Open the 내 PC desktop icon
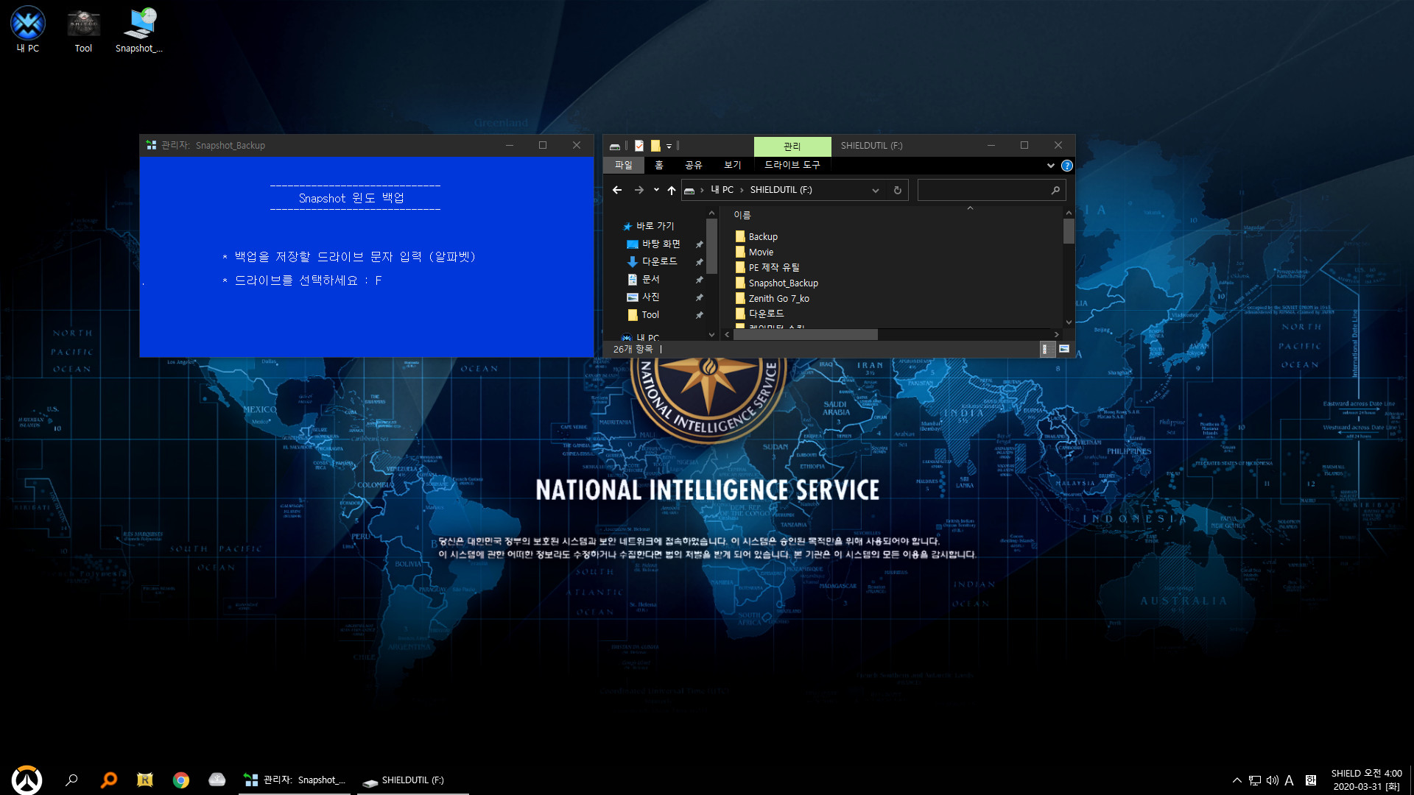 28,29
